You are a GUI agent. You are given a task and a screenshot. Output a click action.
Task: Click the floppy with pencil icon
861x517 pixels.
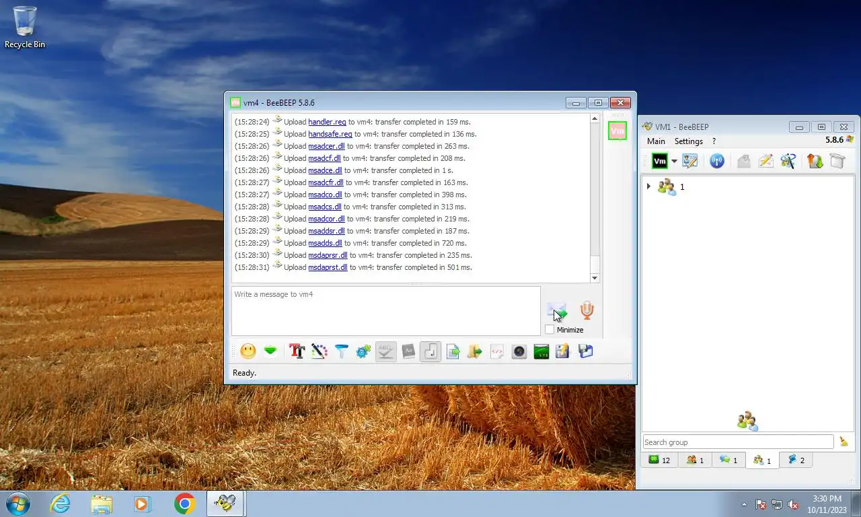(x=563, y=351)
